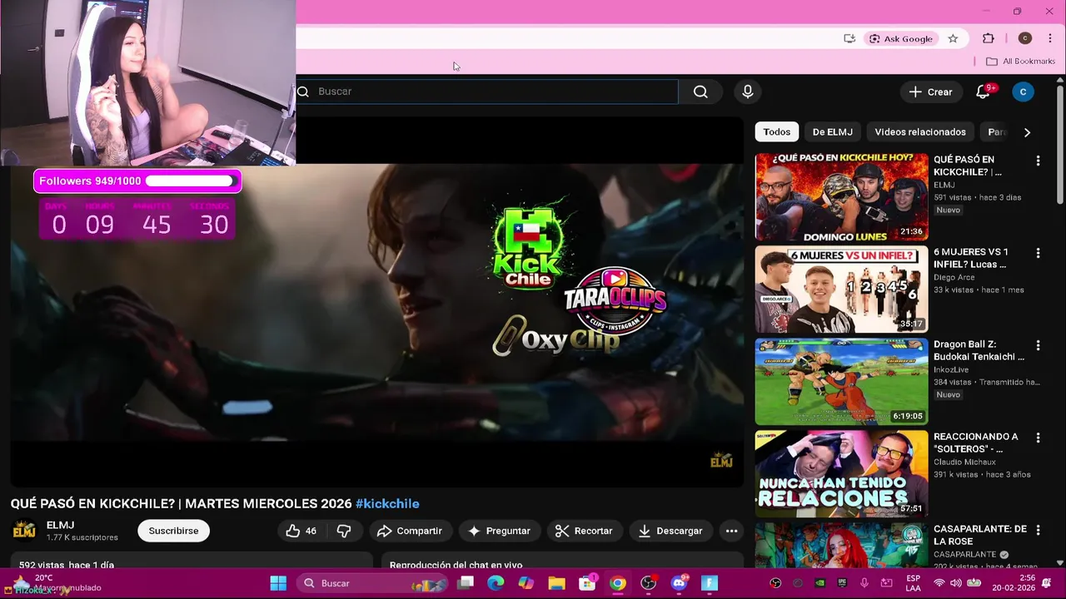Click the #kickchile hashtag link
Viewport: 1066px width, 599px height.
pyautogui.click(x=387, y=503)
